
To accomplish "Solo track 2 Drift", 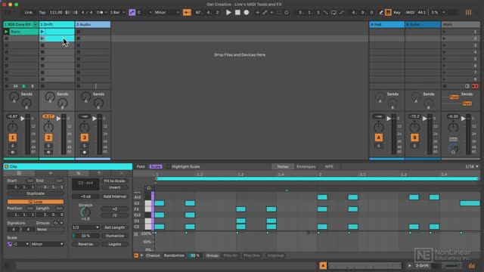I will coord(48,146).
